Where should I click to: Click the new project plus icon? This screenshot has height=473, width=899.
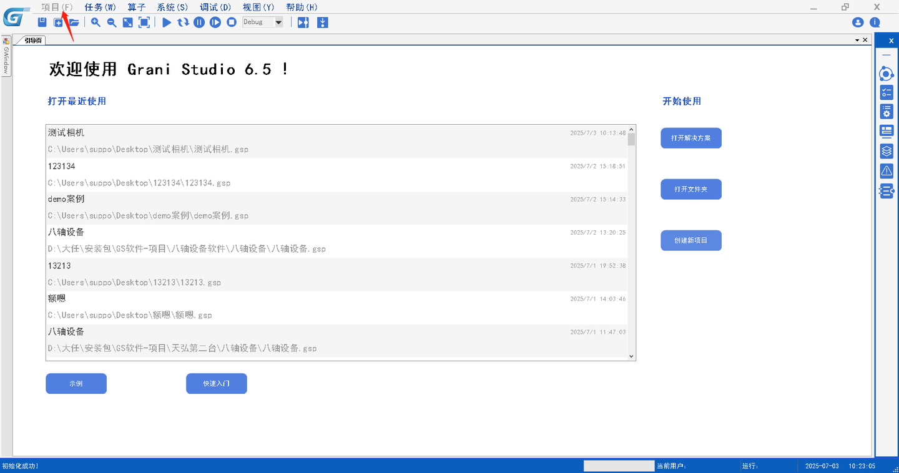click(58, 22)
